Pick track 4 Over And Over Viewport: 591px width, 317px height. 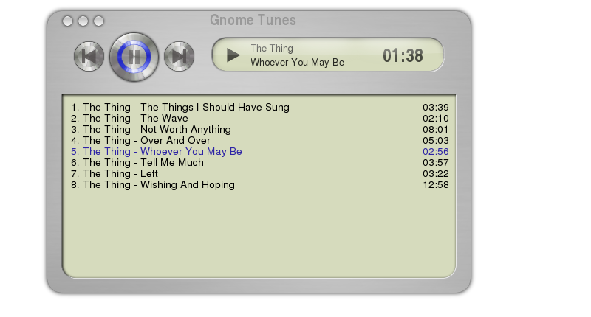tap(260, 140)
